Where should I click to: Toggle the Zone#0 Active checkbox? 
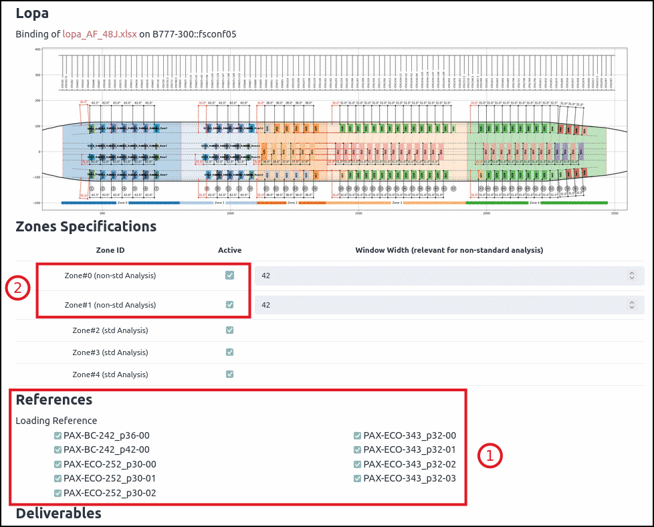(x=230, y=276)
